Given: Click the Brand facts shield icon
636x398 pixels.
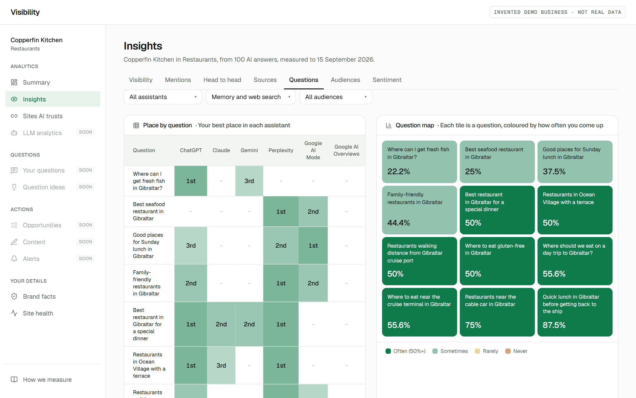Looking at the screenshot, I should point(14,296).
